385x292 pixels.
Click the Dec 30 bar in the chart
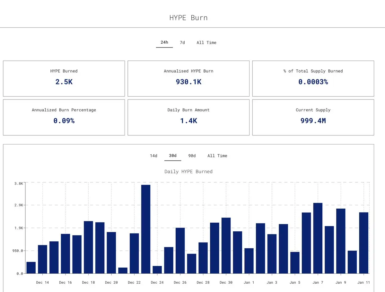226,245
